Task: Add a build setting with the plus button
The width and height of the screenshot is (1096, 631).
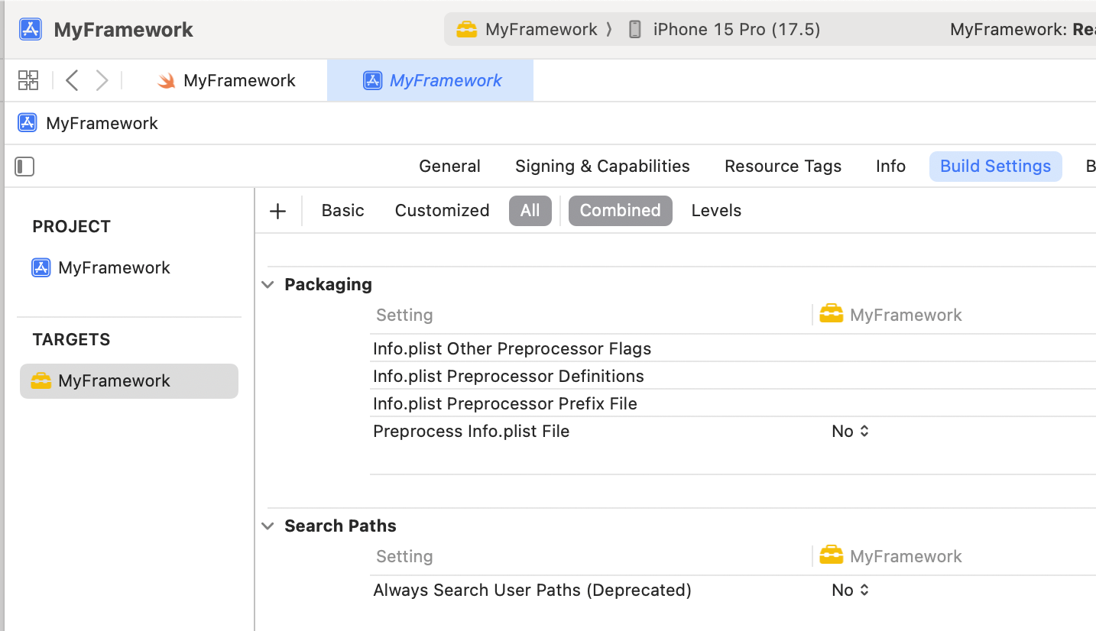Action: click(x=278, y=211)
